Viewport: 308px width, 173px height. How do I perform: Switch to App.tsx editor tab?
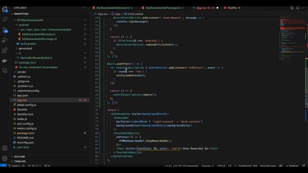(x=205, y=8)
